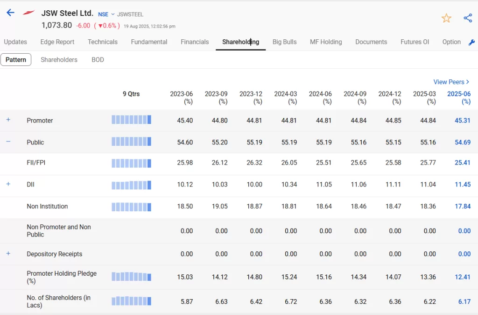Click the DII 9-quarter bar chart
This screenshot has width=478, height=315.
pyautogui.click(x=131, y=185)
